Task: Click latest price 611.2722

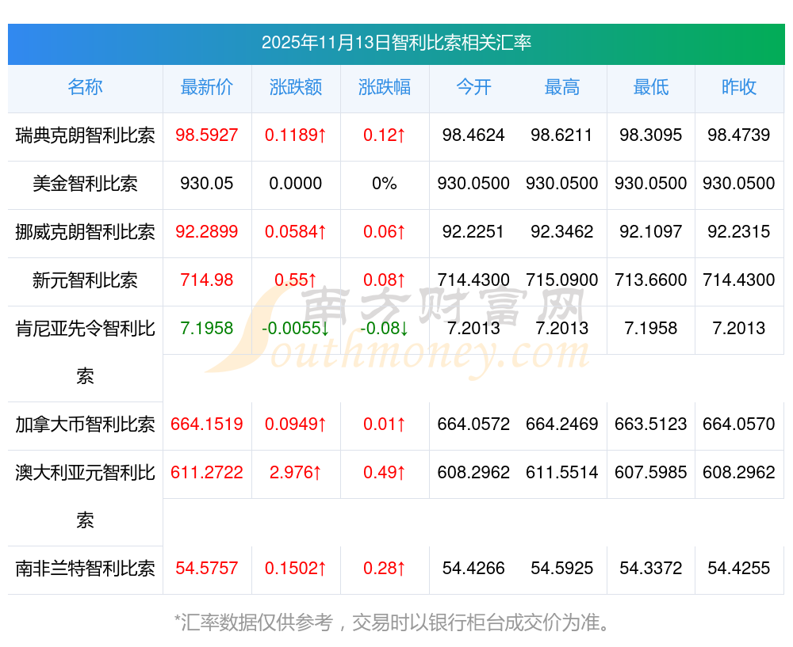Action: point(207,472)
